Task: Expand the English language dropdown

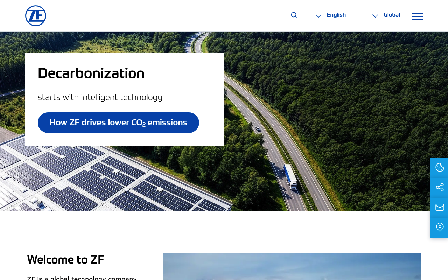Action: pyautogui.click(x=331, y=15)
